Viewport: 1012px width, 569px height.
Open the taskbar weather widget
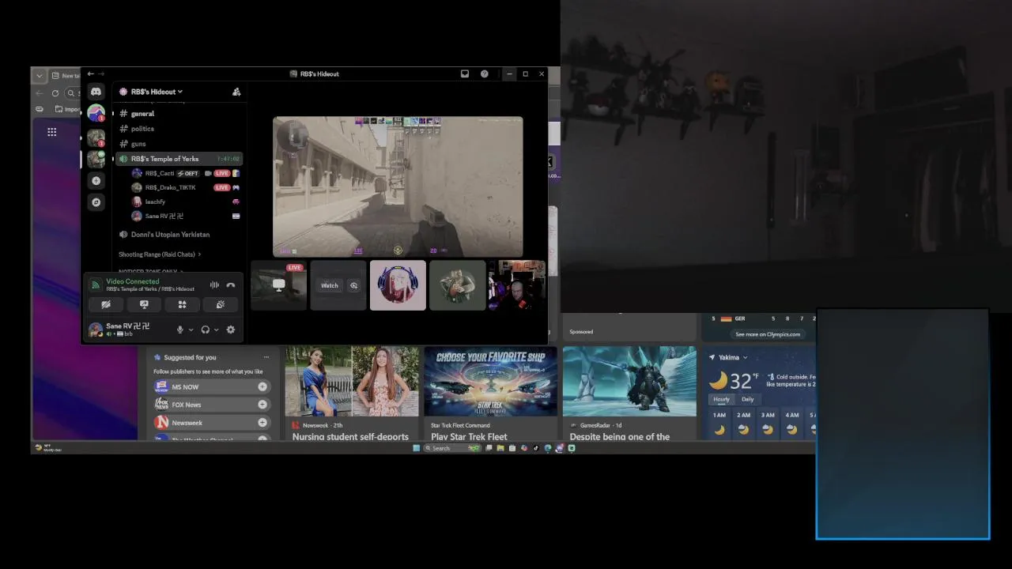[47, 448]
